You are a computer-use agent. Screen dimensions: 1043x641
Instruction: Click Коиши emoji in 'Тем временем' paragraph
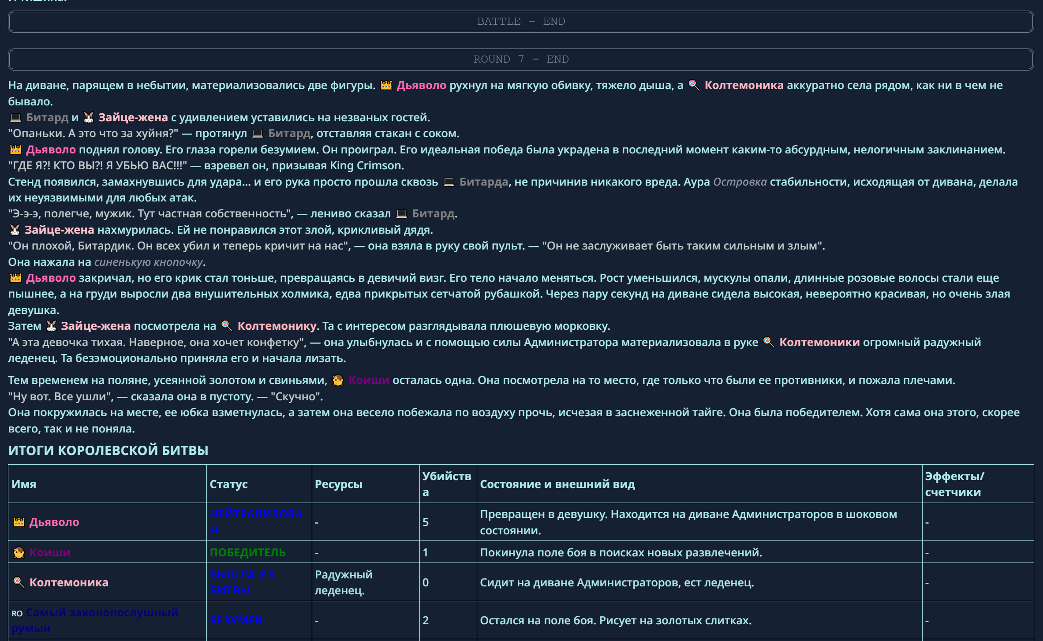point(338,380)
